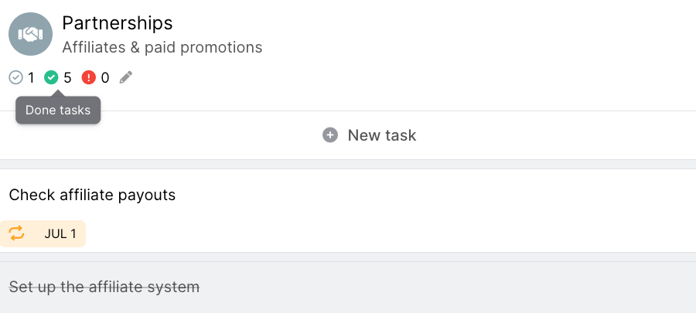
Task: Open the completed Set up the affiliate system task
Action: click(104, 287)
